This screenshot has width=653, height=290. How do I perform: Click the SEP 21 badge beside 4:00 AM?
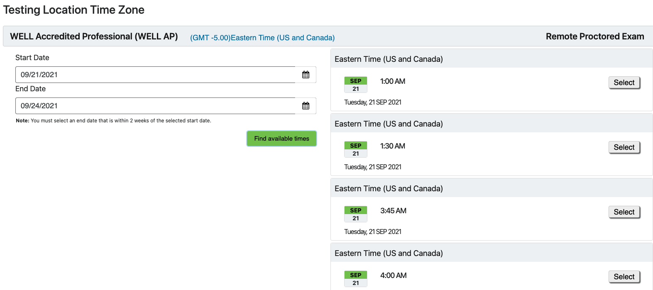pos(356,279)
